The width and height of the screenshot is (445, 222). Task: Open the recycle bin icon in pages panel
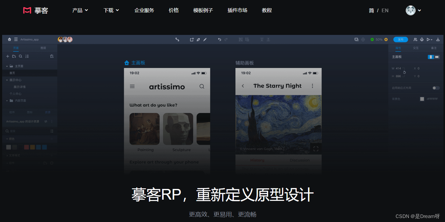[x=52, y=56]
